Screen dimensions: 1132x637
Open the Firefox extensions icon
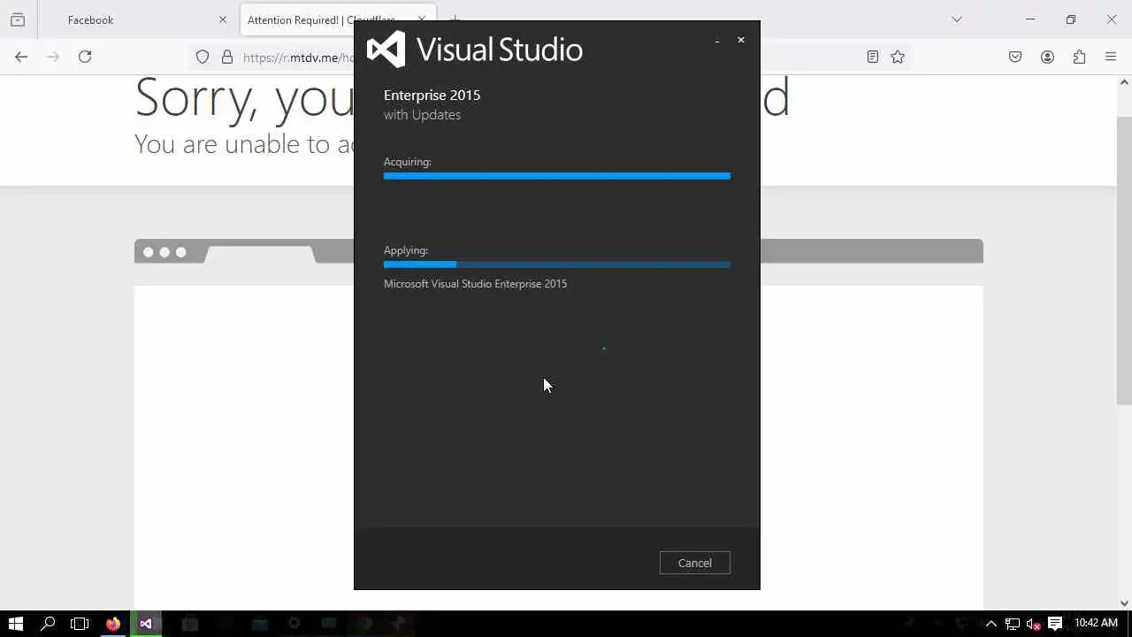click(x=1079, y=57)
